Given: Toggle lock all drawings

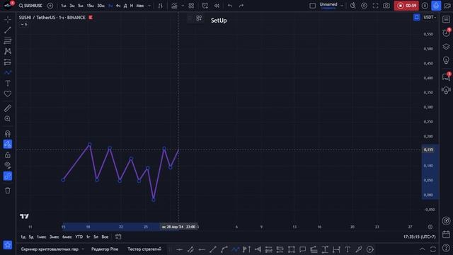Looking at the screenshot, I should point(8,155).
